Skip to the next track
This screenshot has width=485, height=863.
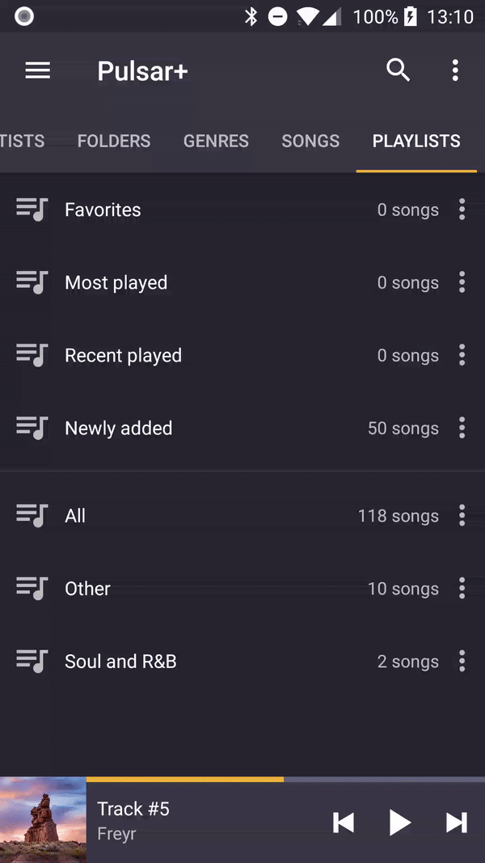click(457, 823)
